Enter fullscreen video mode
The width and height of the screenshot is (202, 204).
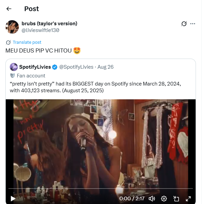pyautogui.click(x=189, y=198)
